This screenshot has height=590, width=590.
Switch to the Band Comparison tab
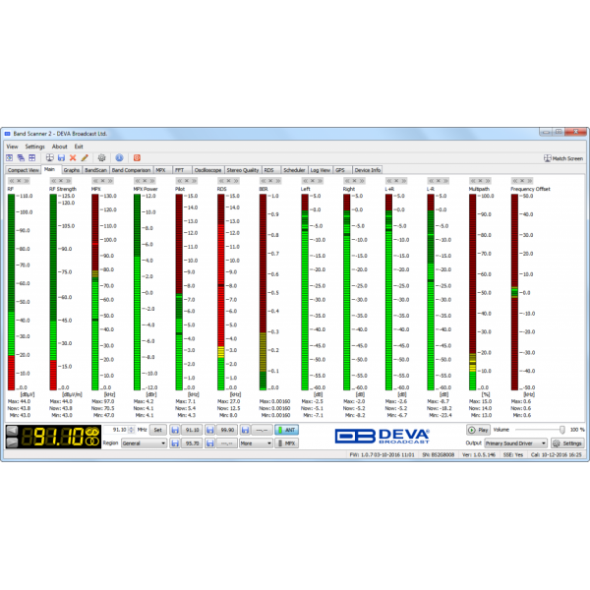tap(131, 170)
